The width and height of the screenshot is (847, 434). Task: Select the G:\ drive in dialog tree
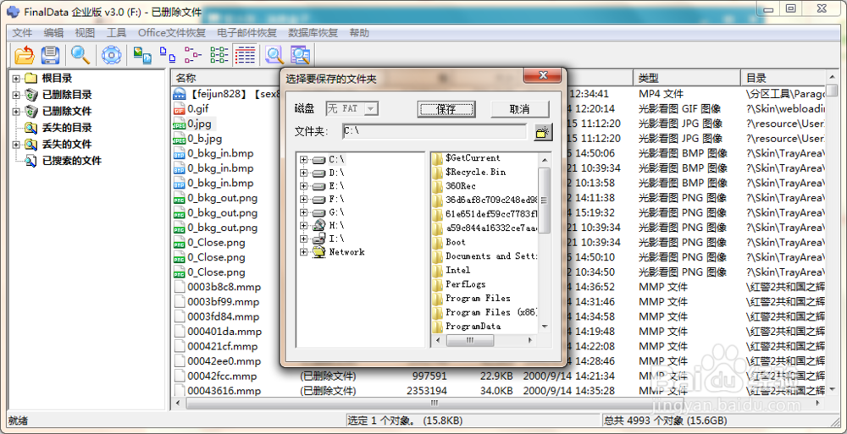336,212
